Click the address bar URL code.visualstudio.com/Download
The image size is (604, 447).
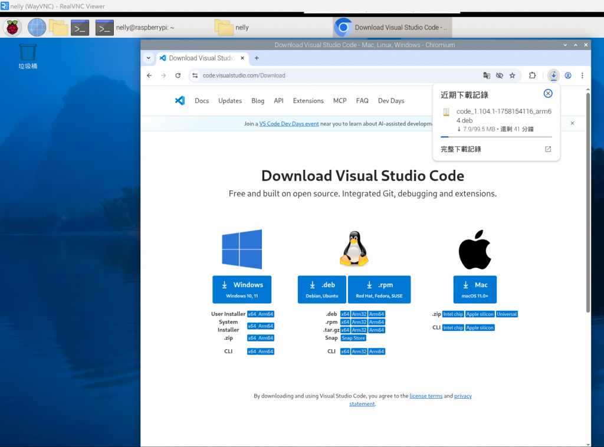(244, 75)
